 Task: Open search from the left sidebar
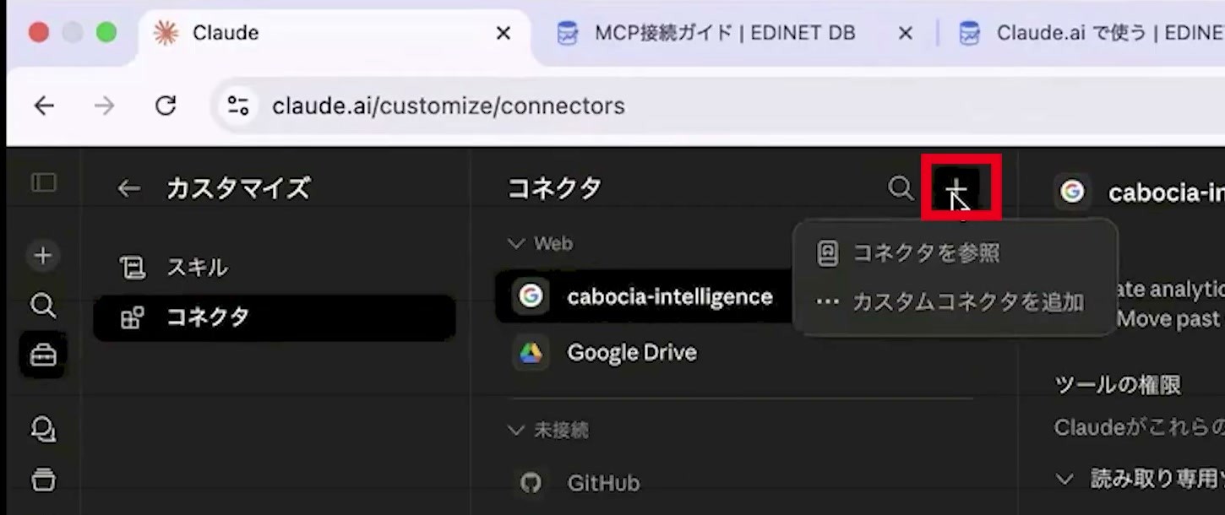point(43,305)
